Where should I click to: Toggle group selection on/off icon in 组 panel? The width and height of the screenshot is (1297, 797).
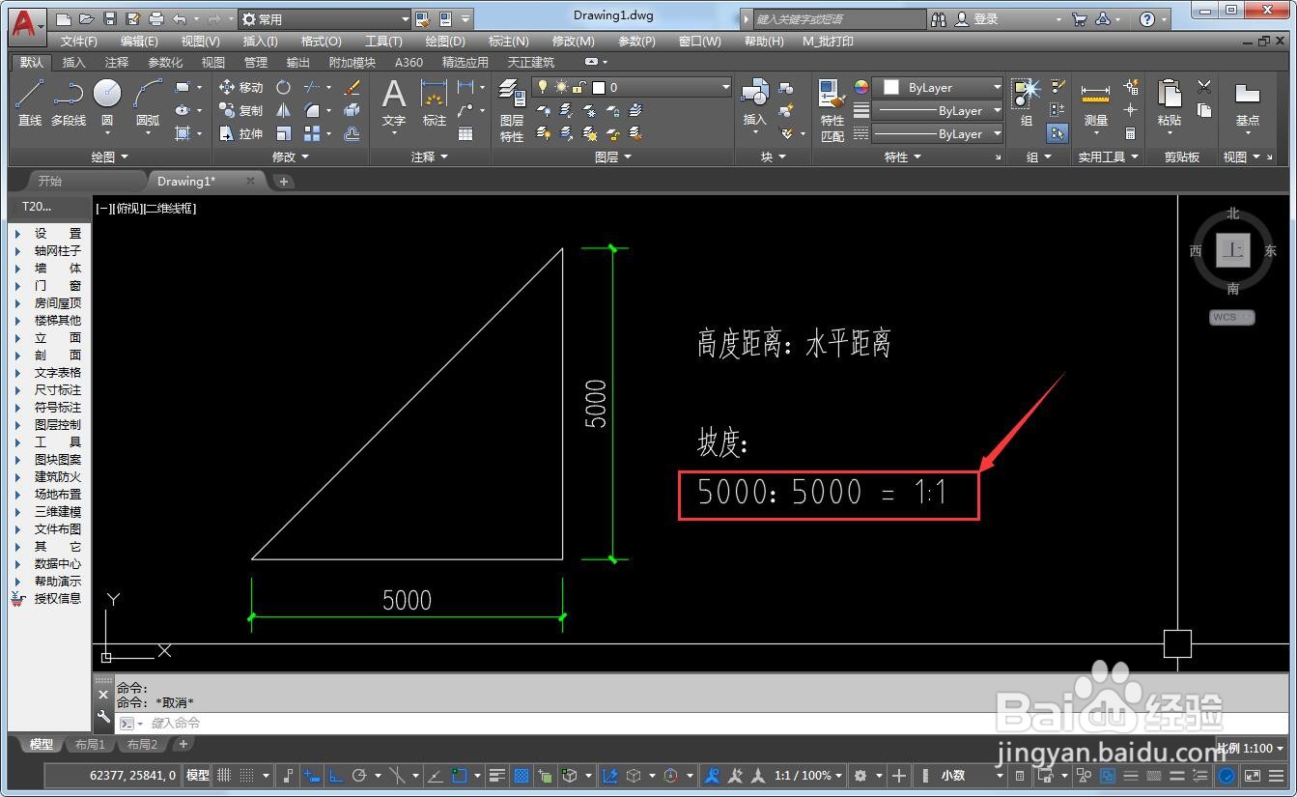[x=1057, y=133]
